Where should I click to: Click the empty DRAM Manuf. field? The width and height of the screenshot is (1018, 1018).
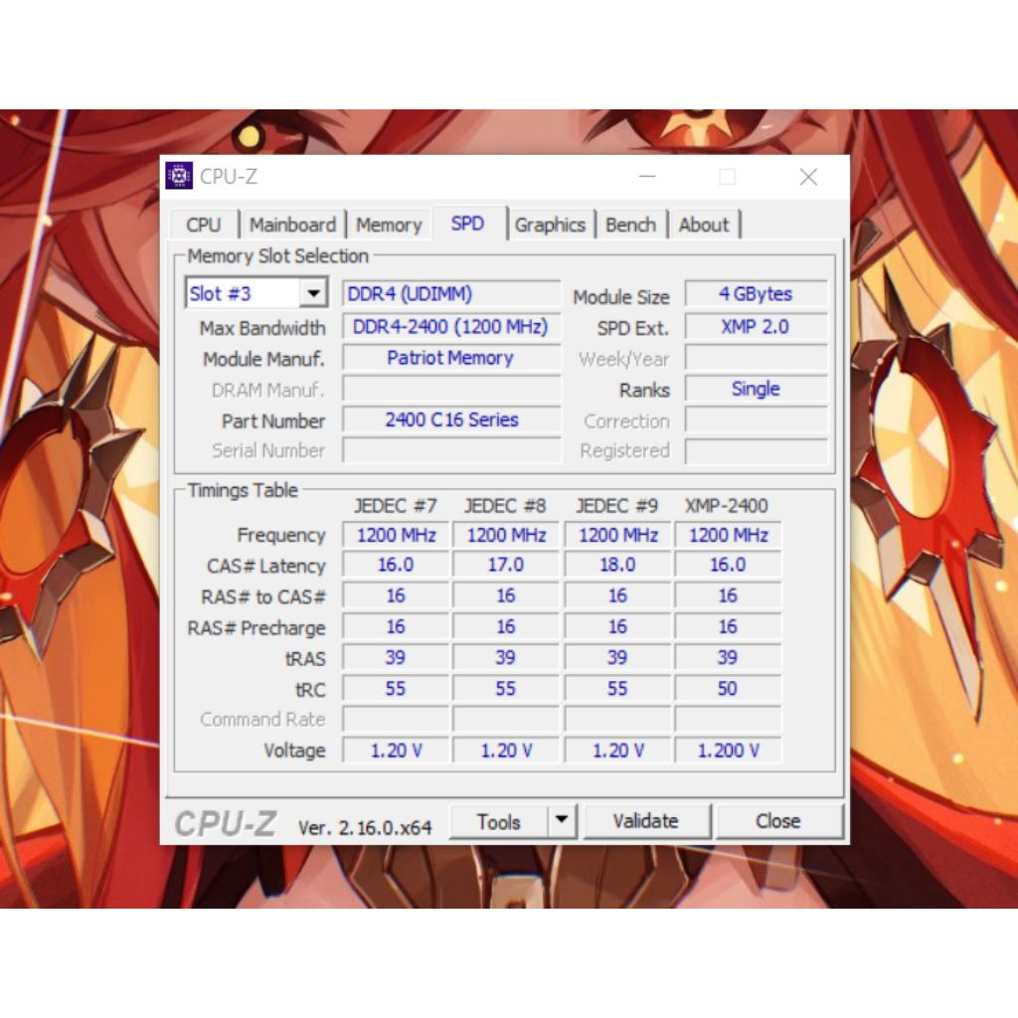click(x=451, y=389)
